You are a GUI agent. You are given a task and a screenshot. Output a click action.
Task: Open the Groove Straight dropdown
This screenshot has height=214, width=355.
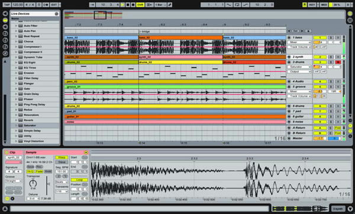14,181
